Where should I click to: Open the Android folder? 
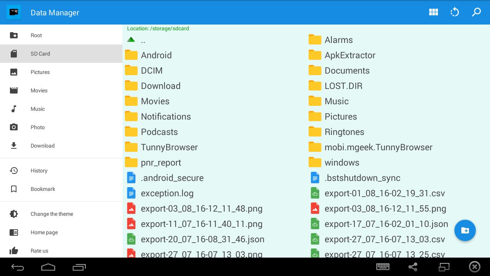click(x=214, y=55)
